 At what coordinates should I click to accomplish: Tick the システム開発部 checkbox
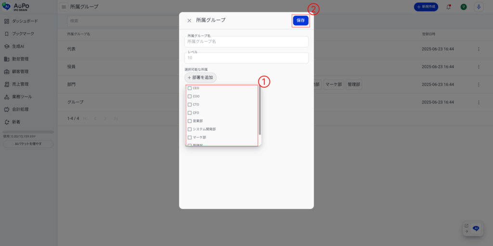pos(190,129)
